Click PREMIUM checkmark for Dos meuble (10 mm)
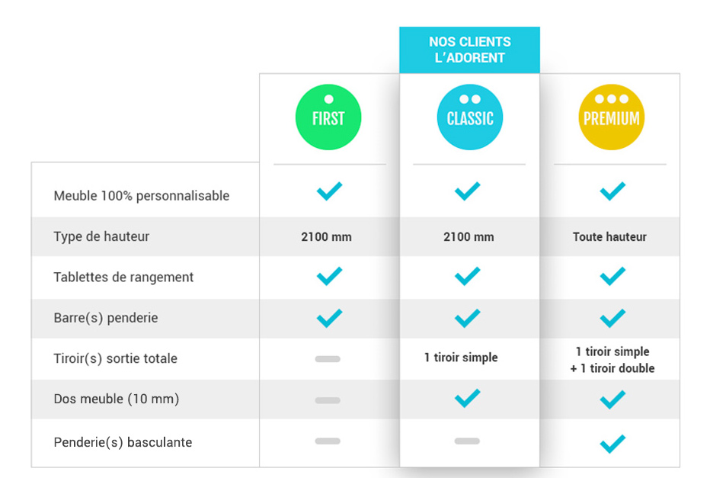This screenshot has width=726, height=478. (612, 399)
